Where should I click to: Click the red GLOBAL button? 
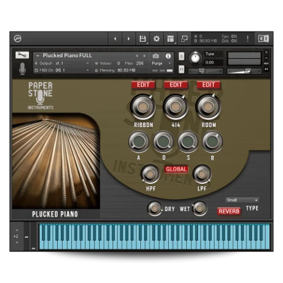coord(176,169)
